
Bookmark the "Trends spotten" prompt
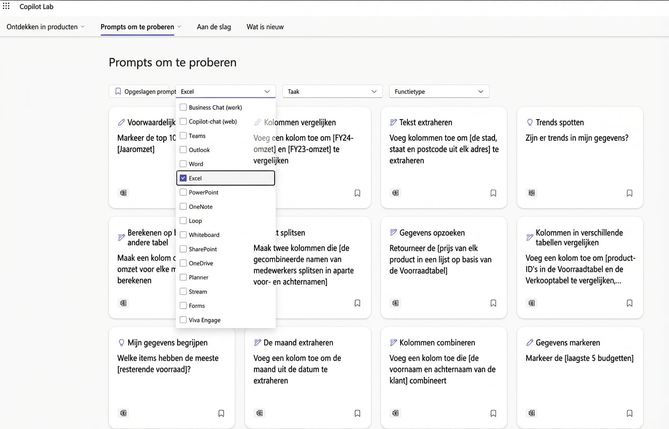point(629,192)
